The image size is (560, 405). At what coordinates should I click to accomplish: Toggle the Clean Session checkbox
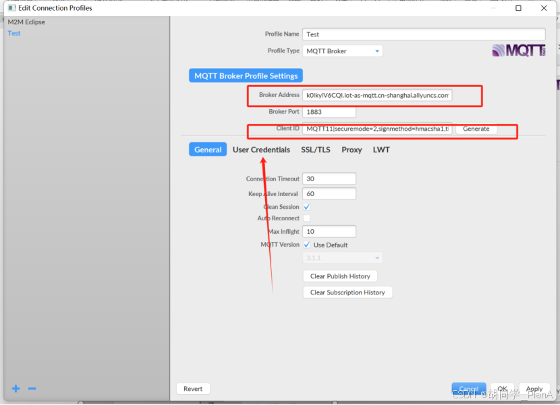(x=307, y=207)
